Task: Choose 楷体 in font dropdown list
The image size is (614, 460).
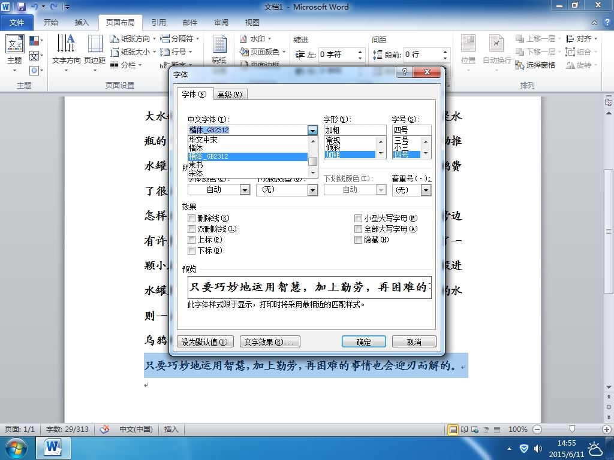Action: [248, 148]
